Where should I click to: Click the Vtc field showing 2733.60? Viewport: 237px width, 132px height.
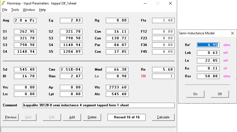click(x=117, y=87)
